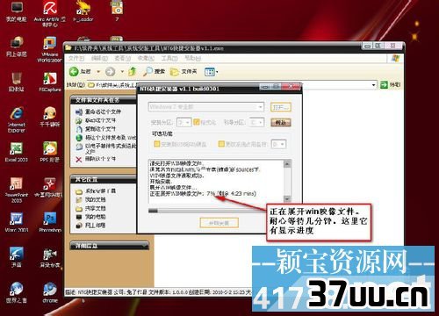This screenshot has height=316, width=439.
Task: Toggle the first optional-feature checkbox
Action: coord(157,144)
